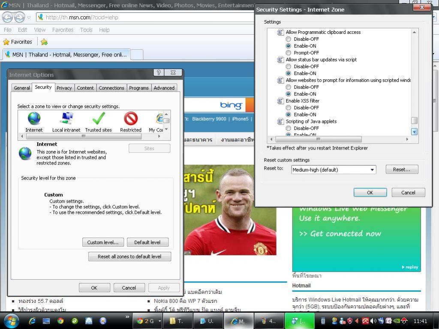The image size is (439, 329).
Task: Disable status bar updates via script
Action: click(289, 66)
